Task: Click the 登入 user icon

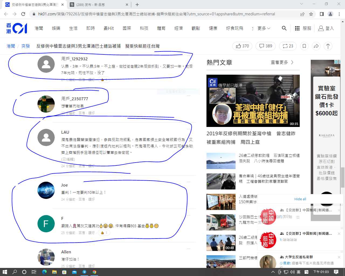Action: 321,28
